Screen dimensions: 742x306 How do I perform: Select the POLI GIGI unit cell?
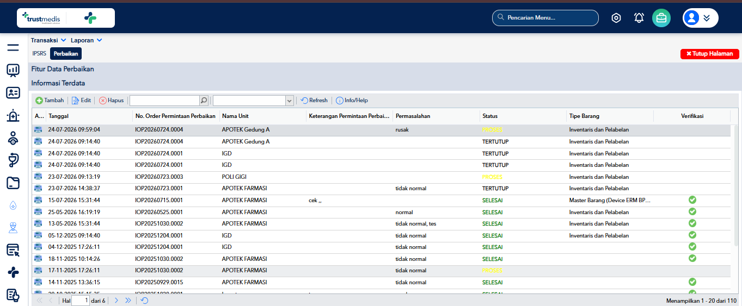[x=235, y=177]
